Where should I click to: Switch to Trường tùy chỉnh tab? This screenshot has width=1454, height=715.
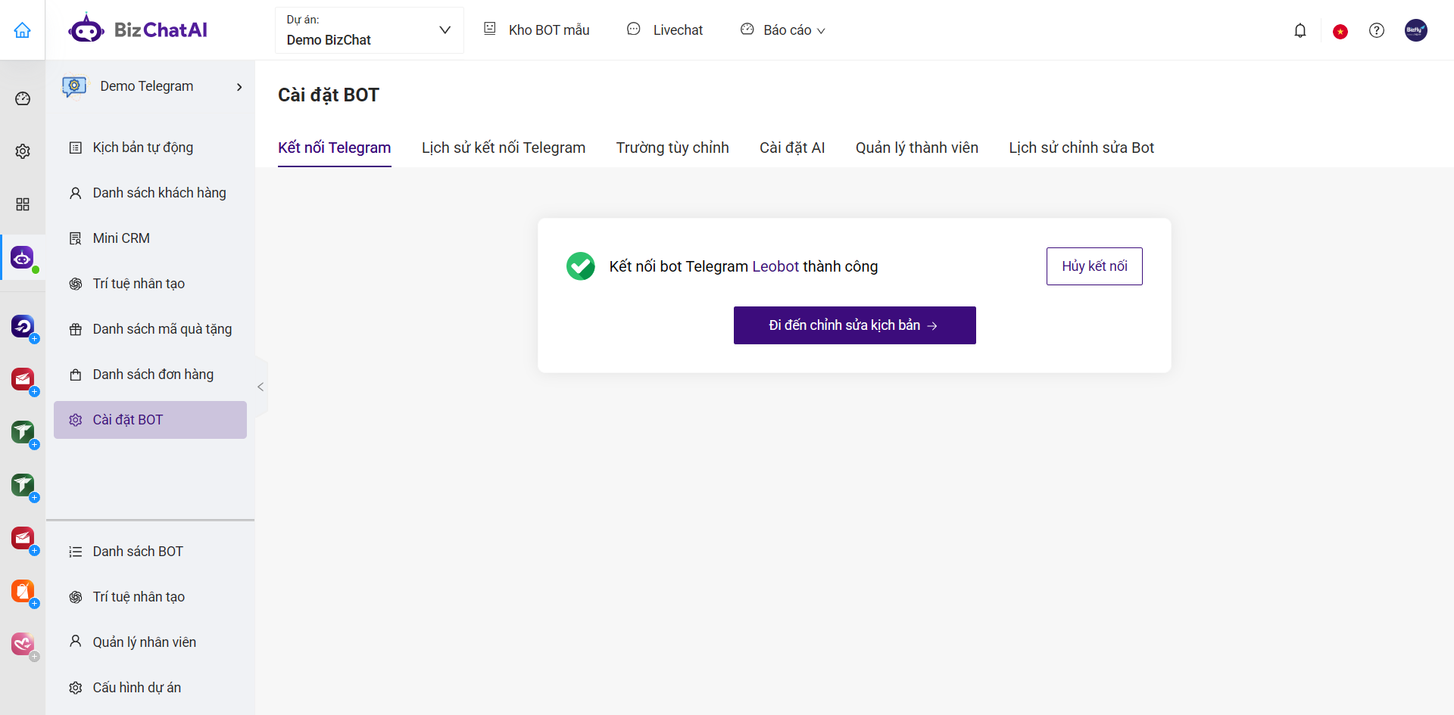(x=672, y=148)
